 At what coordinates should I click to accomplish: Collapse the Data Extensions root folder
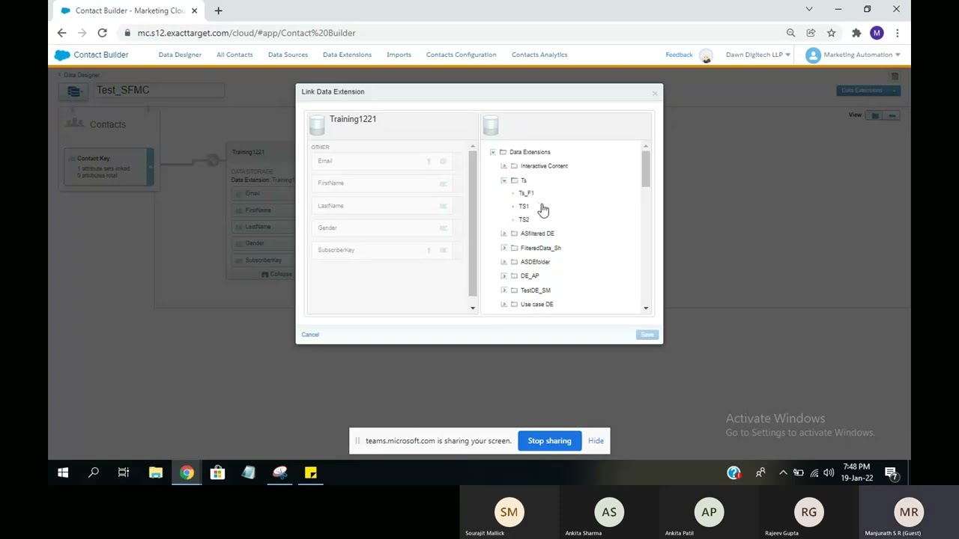click(493, 152)
